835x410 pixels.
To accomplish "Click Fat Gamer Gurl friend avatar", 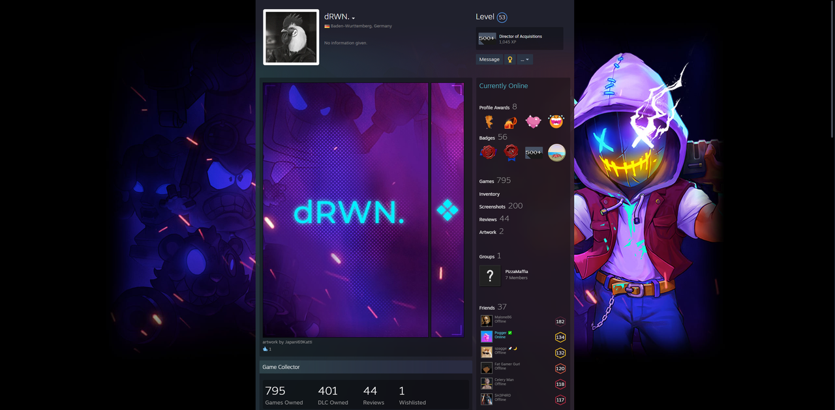I will (487, 368).
